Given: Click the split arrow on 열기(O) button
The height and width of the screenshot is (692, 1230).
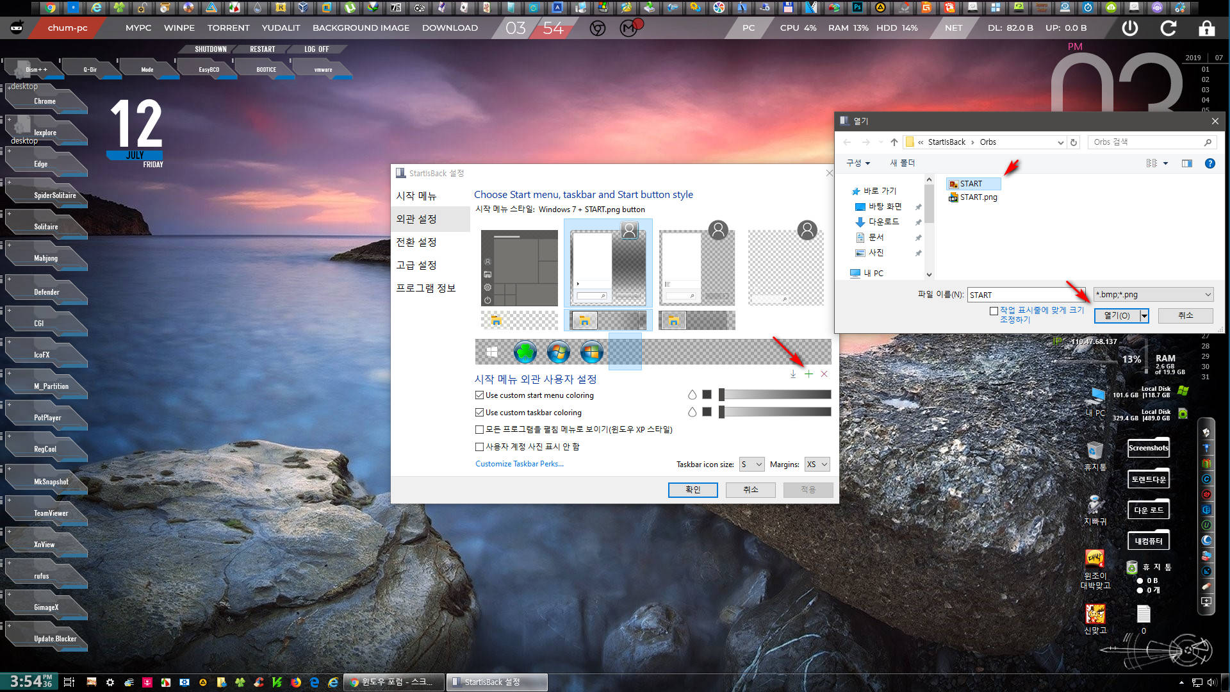Looking at the screenshot, I should [1144, 316].
